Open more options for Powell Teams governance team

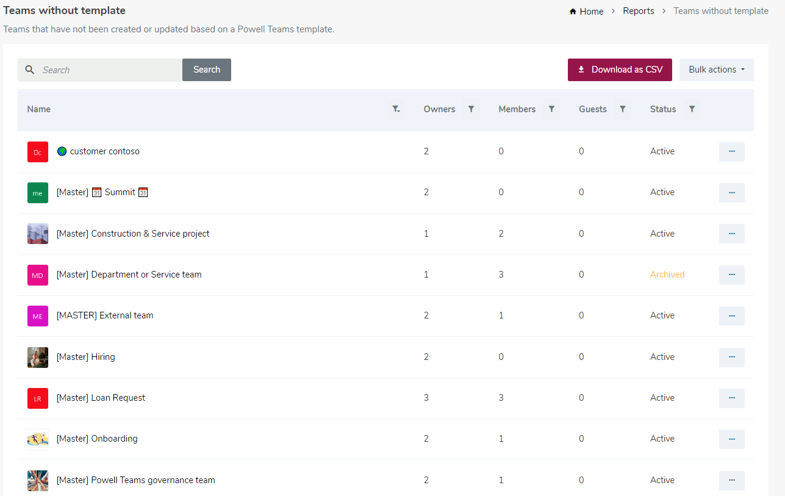(x=732, y=480)
